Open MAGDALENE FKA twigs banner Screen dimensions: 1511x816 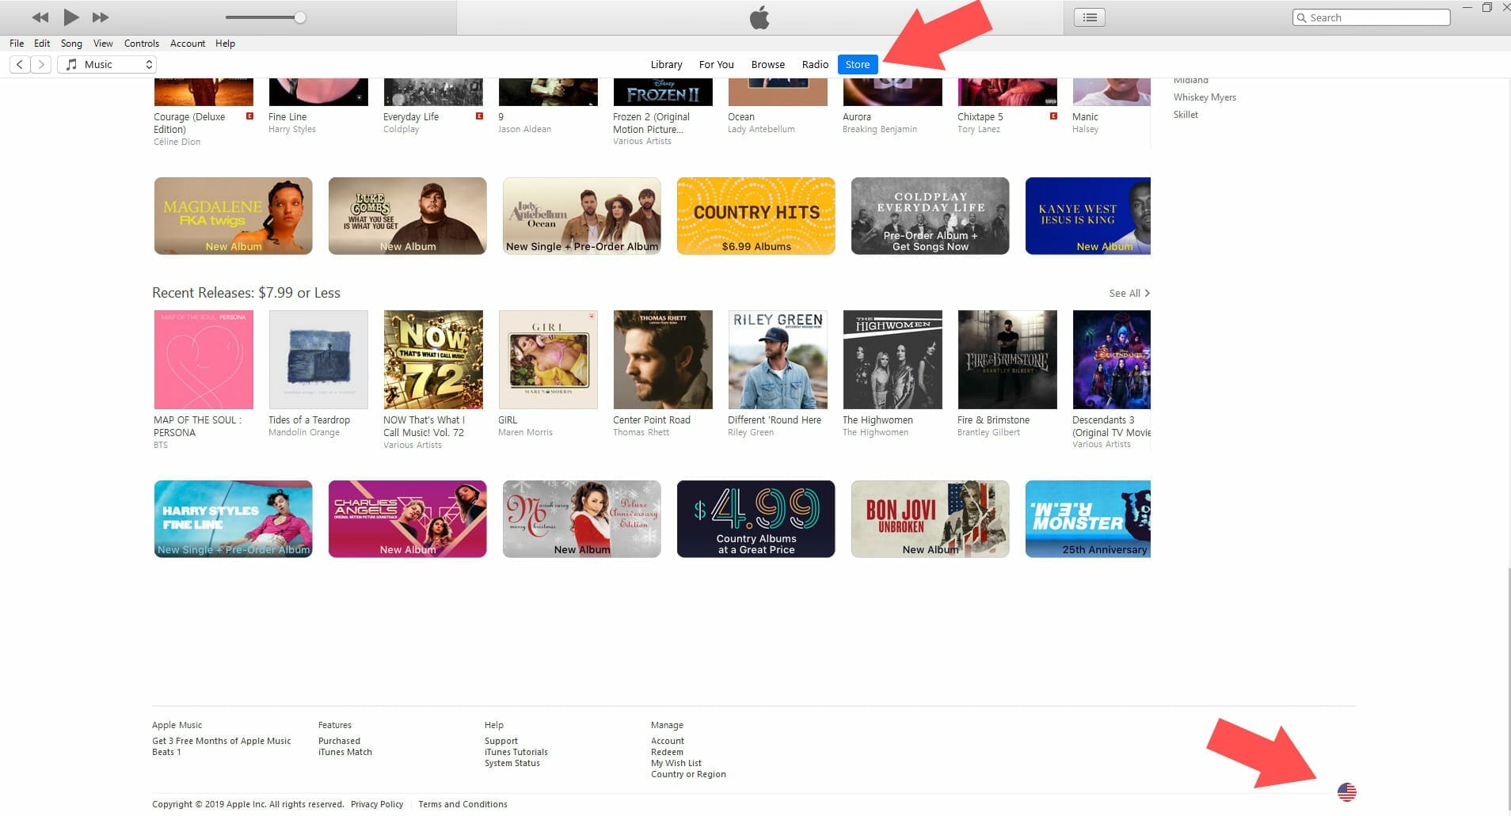(233, 216)
